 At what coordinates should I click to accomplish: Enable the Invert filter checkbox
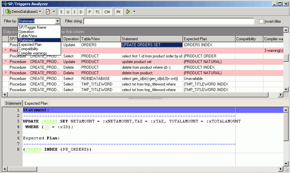(261, 21)
